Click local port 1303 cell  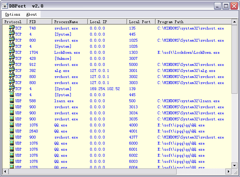pyautogui.click(x=133, y=52)
